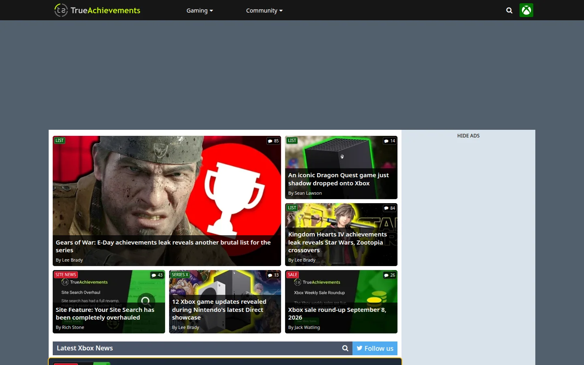Click author name By Jack Watling
The height and width of the screenshot is (365, 584).
(x=304, y=327)
